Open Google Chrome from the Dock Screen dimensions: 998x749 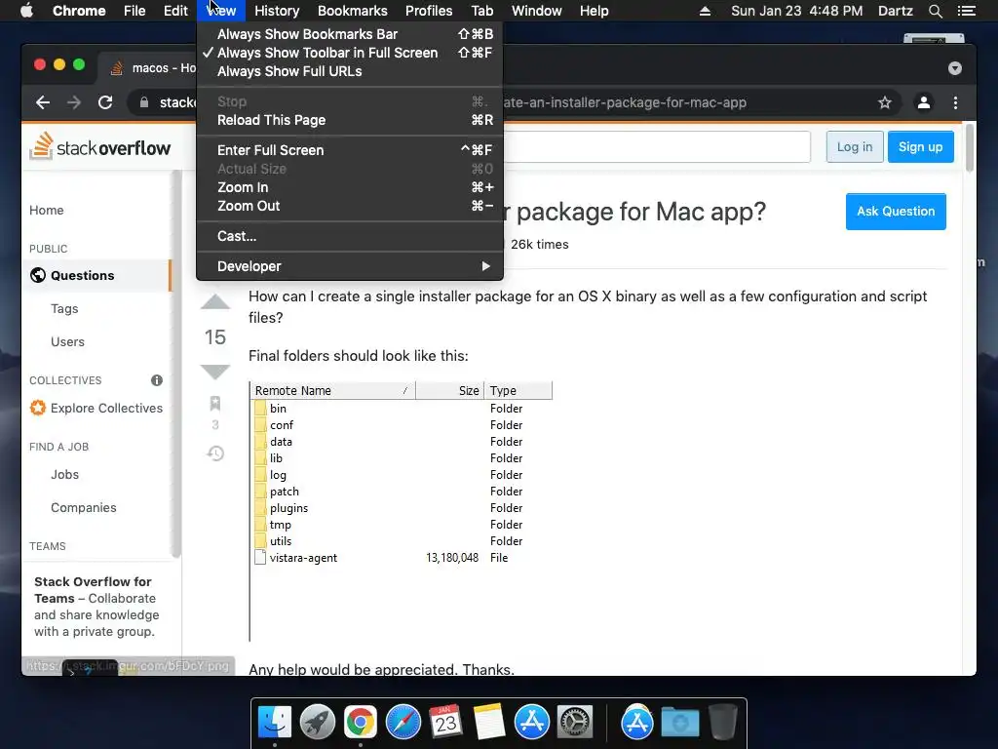coord(361,723)
